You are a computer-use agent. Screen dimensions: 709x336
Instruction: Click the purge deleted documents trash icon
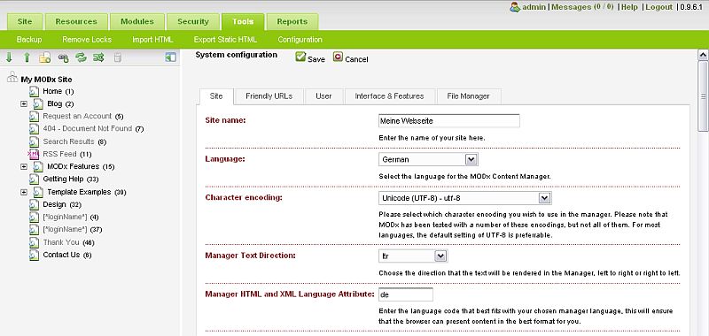tap(118, 57)
